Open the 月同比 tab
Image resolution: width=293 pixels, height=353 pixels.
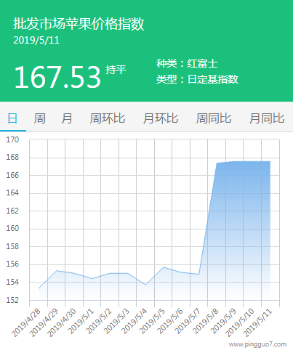pyautogui.click(x=267, y=118)
